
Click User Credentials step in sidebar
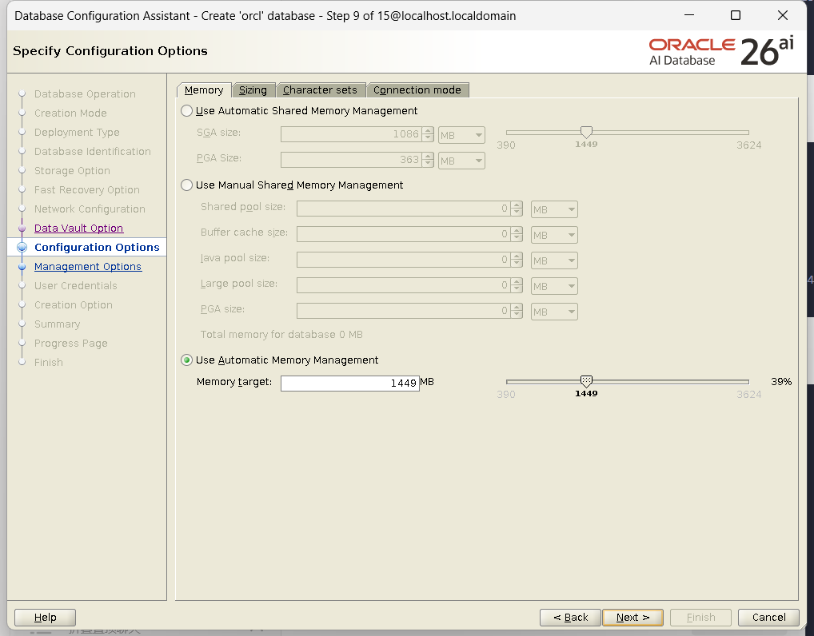76,286
